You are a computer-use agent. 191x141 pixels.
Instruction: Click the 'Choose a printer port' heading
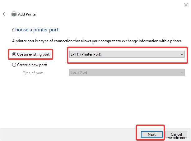tap(35, 30)
